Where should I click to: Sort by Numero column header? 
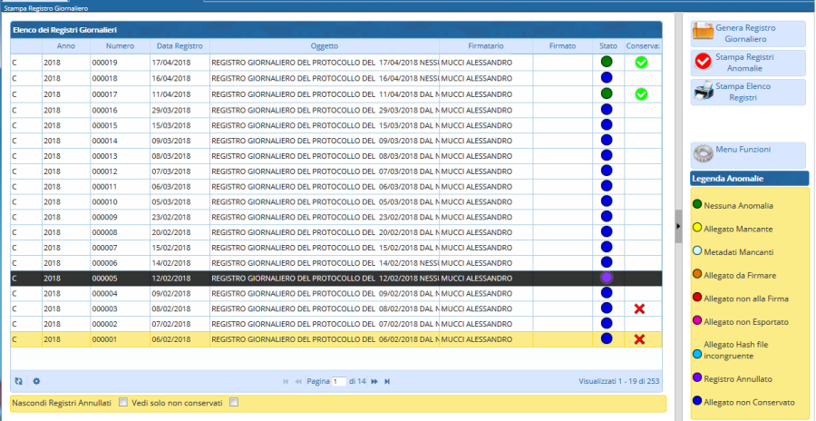tap(120, 45)
